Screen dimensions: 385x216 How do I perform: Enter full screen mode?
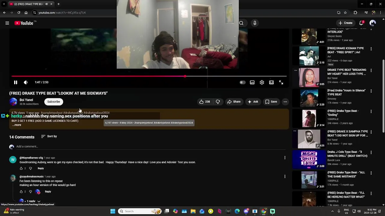coord(281,82)
